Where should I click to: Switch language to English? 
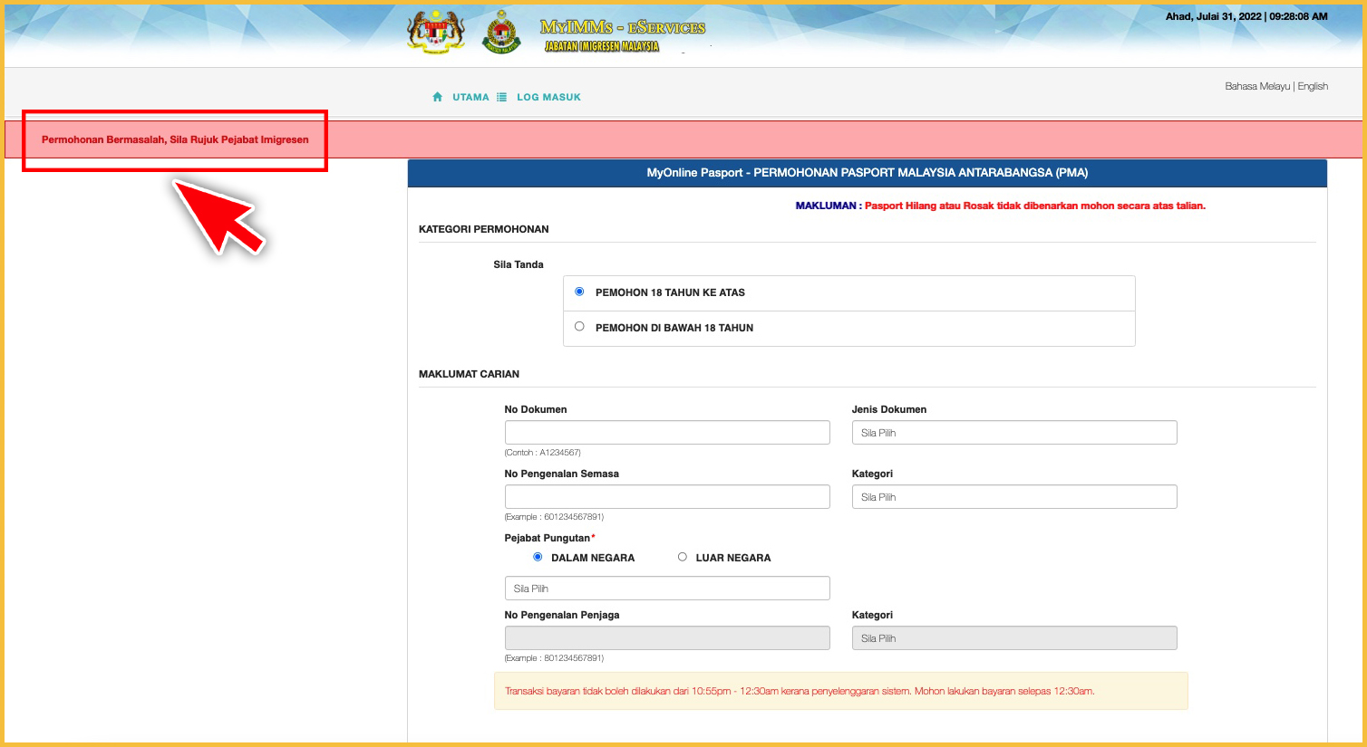pos(1313,86)
